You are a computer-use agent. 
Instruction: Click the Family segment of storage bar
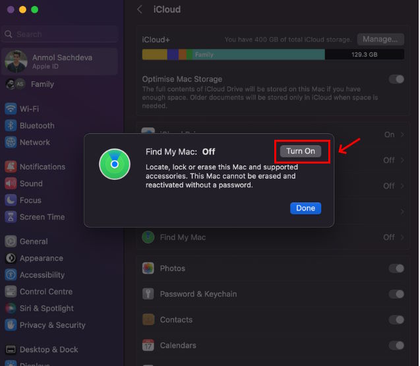pyautogui.click(x=258, y=55)
